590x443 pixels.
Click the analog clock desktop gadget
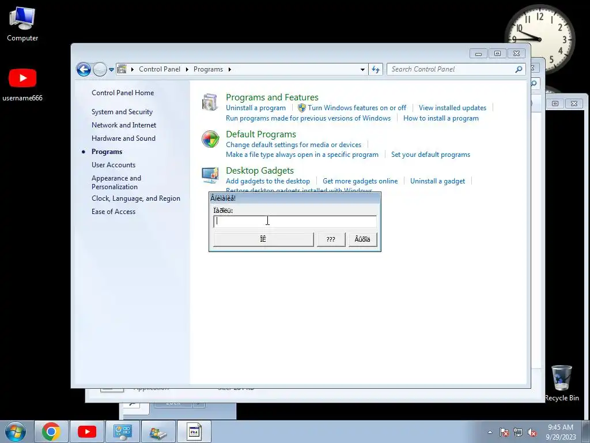coord(539,40)
